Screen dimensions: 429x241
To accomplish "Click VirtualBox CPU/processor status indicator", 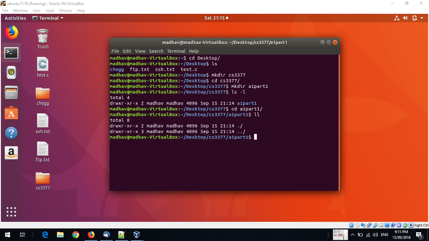I will 399,225.
